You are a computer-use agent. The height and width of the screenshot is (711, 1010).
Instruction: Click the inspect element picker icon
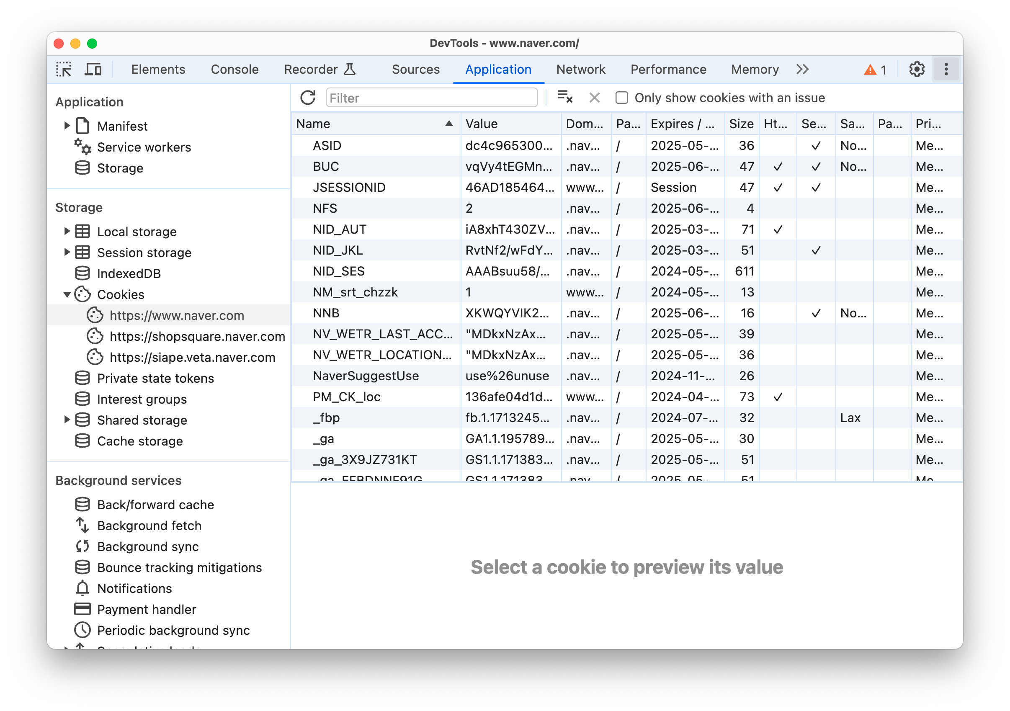click(64, 70)
